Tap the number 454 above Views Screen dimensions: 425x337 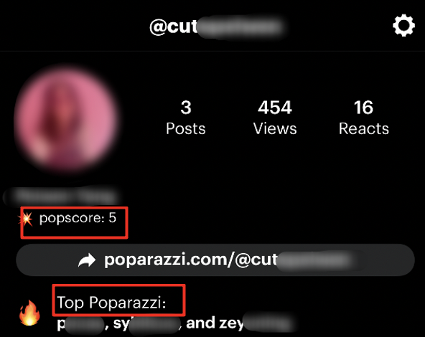275,108
